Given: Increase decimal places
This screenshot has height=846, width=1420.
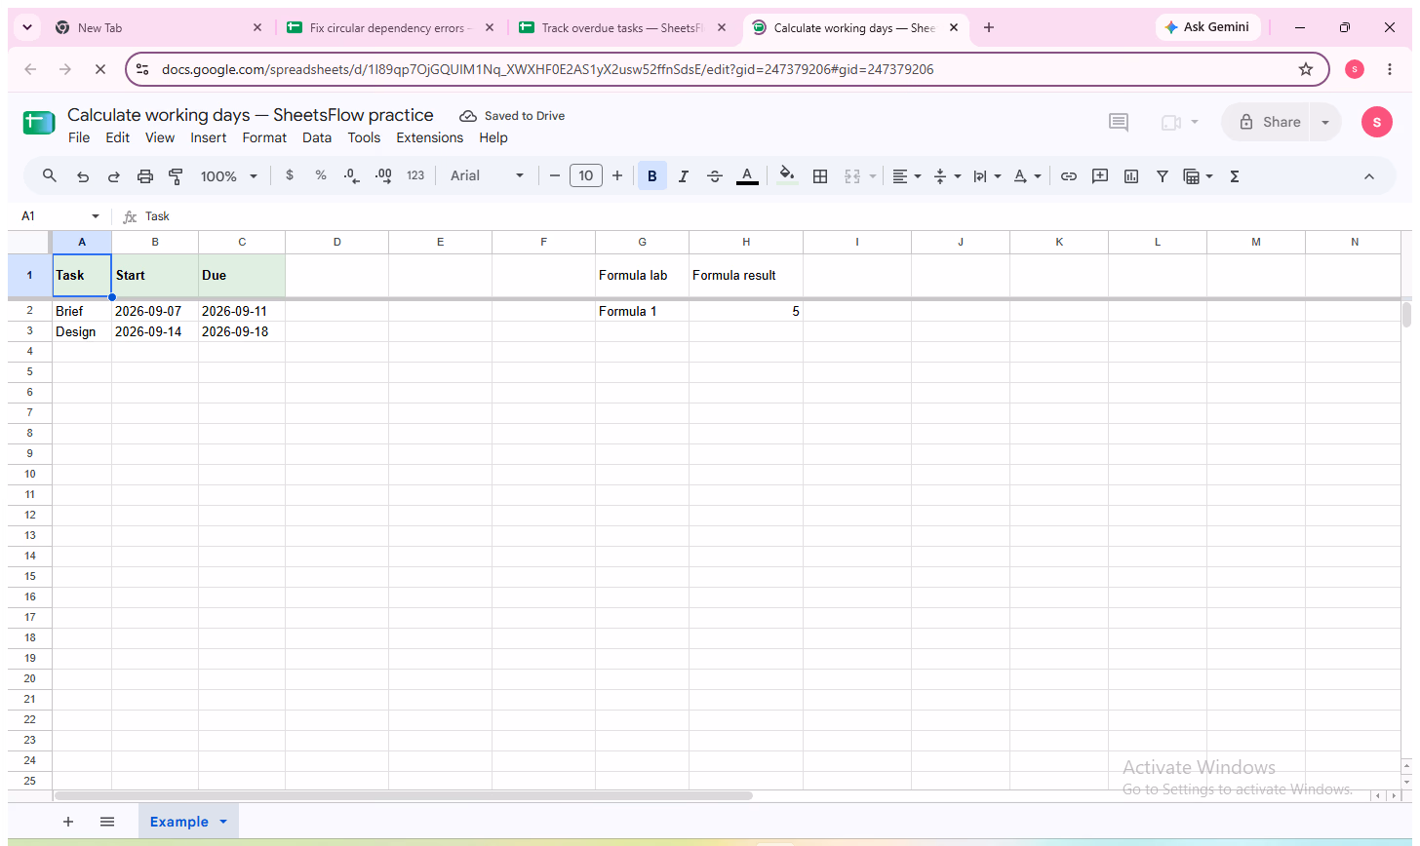Looking at the screenshot, I should (x=383, y=176).
